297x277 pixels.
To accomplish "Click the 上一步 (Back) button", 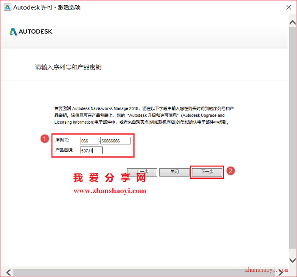I will (142, 172).
